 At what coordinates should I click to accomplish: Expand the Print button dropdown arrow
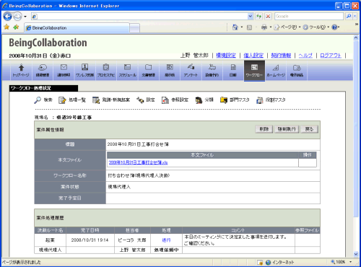[271, 27]
